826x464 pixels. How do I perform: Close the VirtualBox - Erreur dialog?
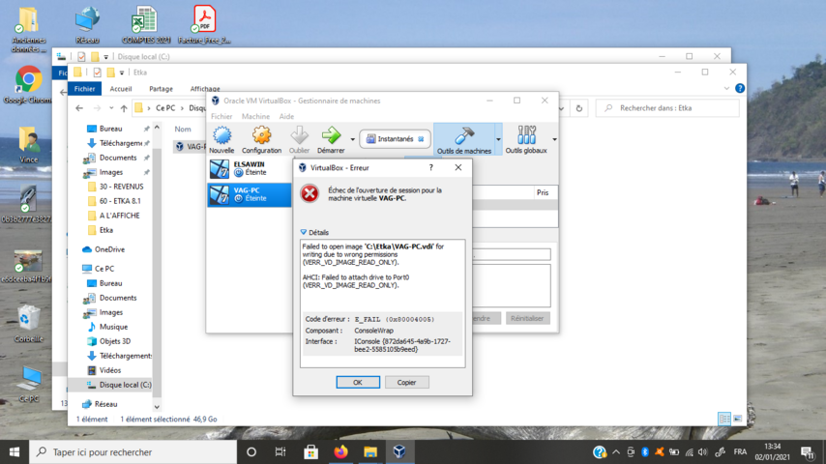[x=458, y=167]
